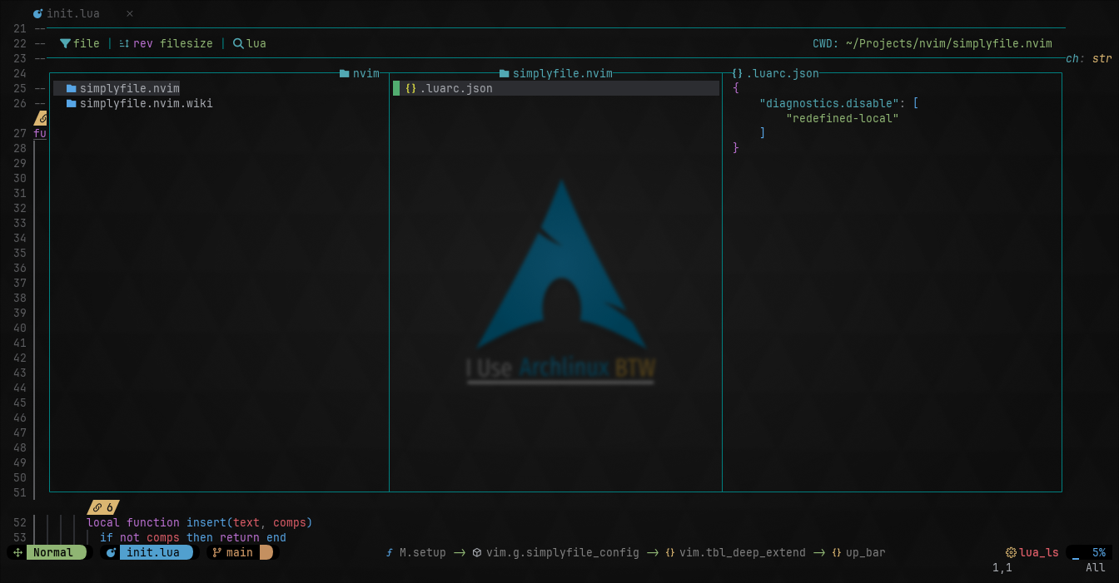Click the "redefined-local" string in the preview
This screenshot has height=583, width=1119.
[x=843, y=118]
